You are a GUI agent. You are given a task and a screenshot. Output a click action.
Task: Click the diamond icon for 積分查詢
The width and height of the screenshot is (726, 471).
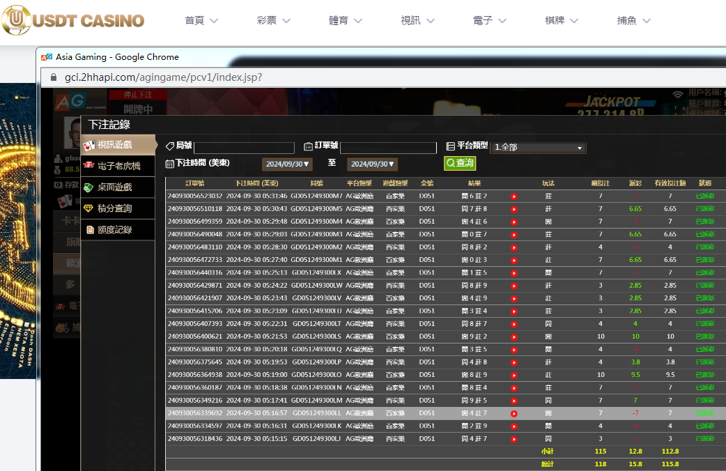click(89, 208)
